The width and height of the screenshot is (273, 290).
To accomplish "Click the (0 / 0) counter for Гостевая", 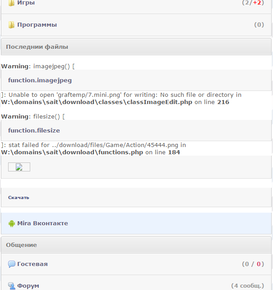I will click(253, 264).
